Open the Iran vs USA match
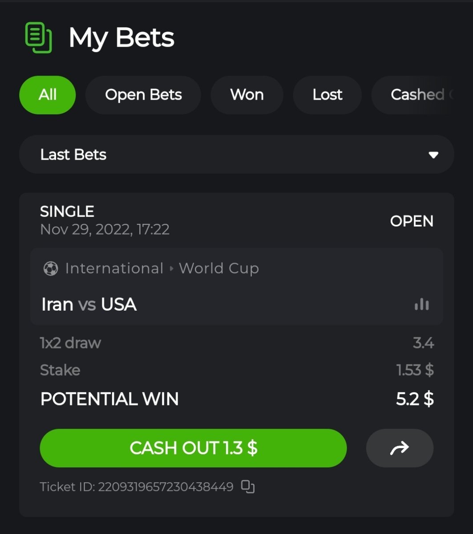This screenshot has height=534, width=473. coord(89,305)
